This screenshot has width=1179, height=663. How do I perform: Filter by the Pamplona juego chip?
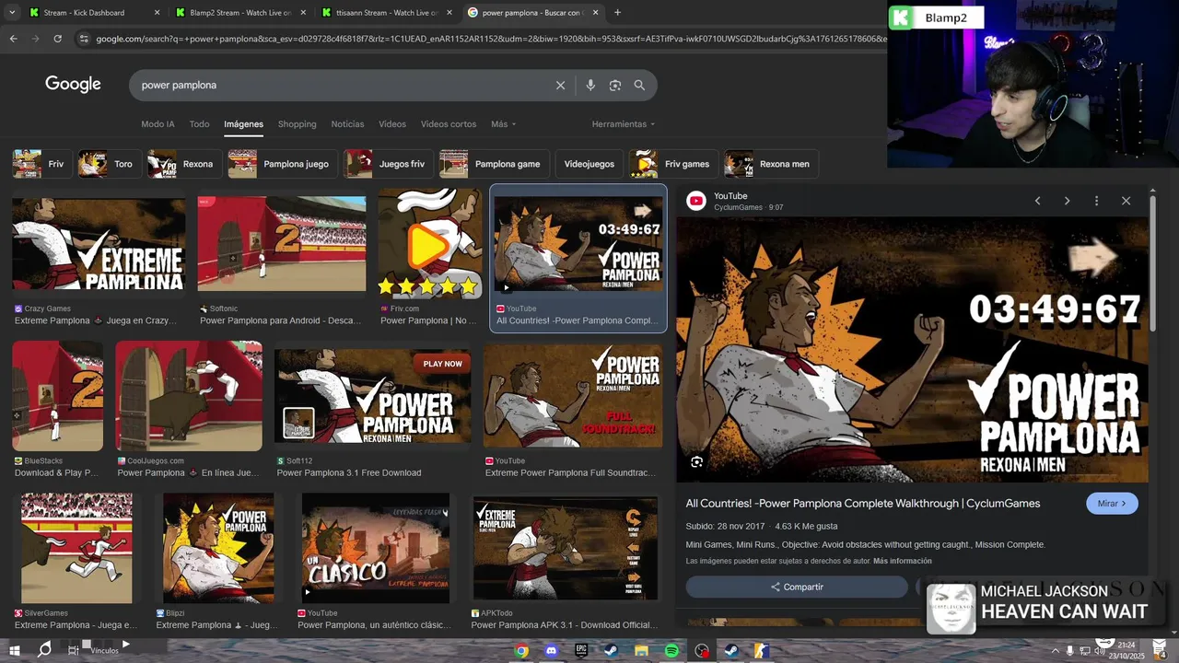(x=283, y=164)
